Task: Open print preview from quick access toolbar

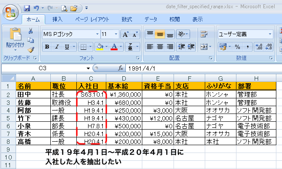Action: coord(64,8)
